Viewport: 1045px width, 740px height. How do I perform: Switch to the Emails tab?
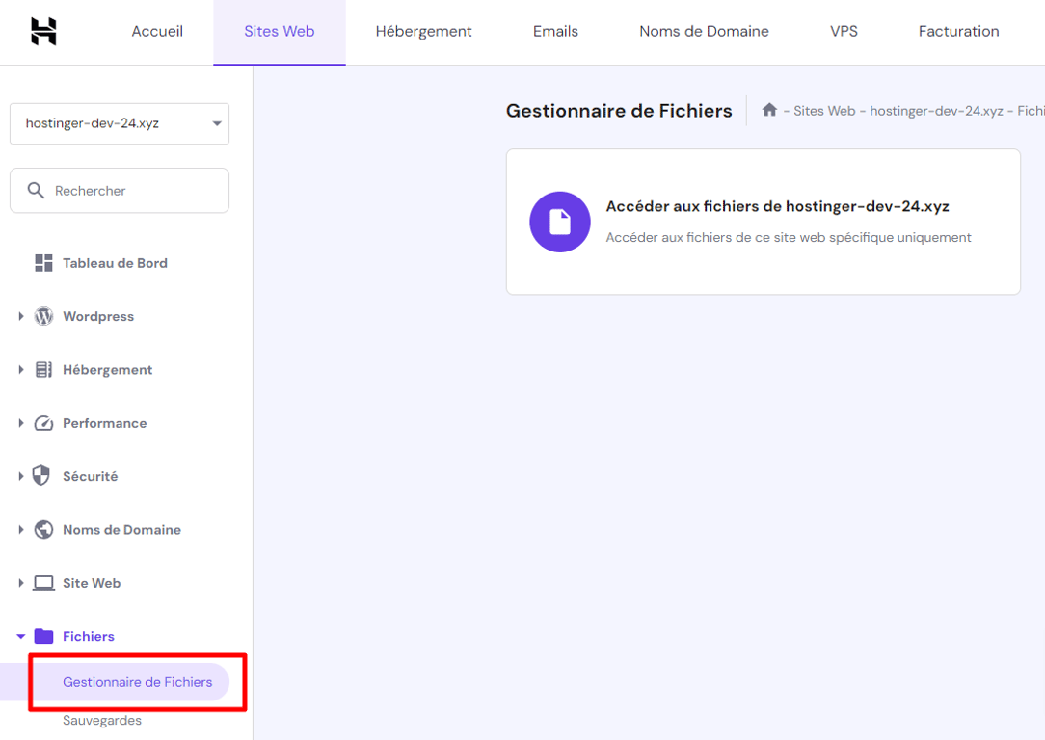(555, 31)
